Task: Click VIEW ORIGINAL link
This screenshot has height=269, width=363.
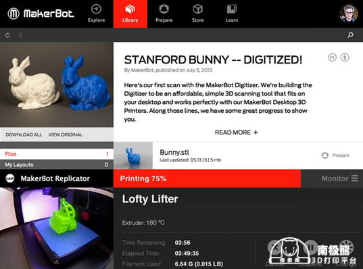Action: click(x=66, y=134)
